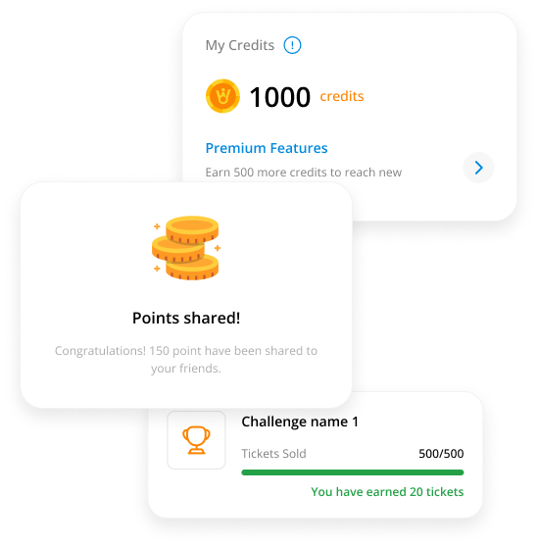This screenshot has height=546, width=538.
Task: Click the orange crown coin icon
Action: pyautogui.click(x=222, y=96)
